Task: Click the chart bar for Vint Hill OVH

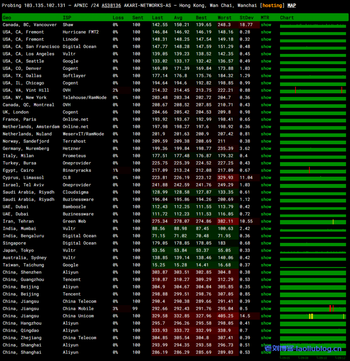Action: [x=313, y=91]
